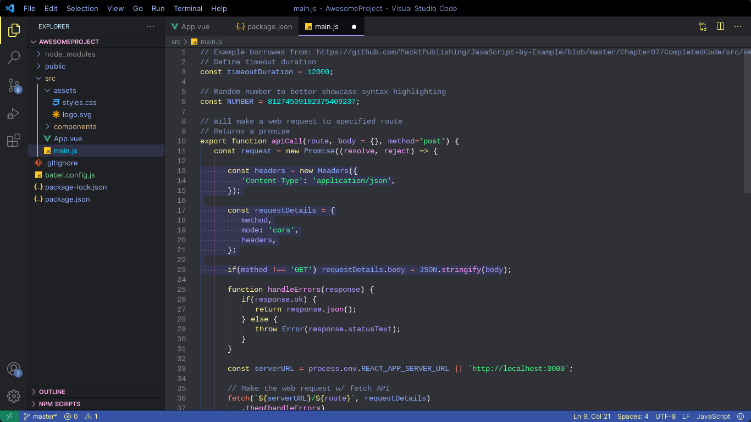The height and width of the screenshot is (422, 751).
Task: Open the Go menu
Action: [x=138, y=8]
